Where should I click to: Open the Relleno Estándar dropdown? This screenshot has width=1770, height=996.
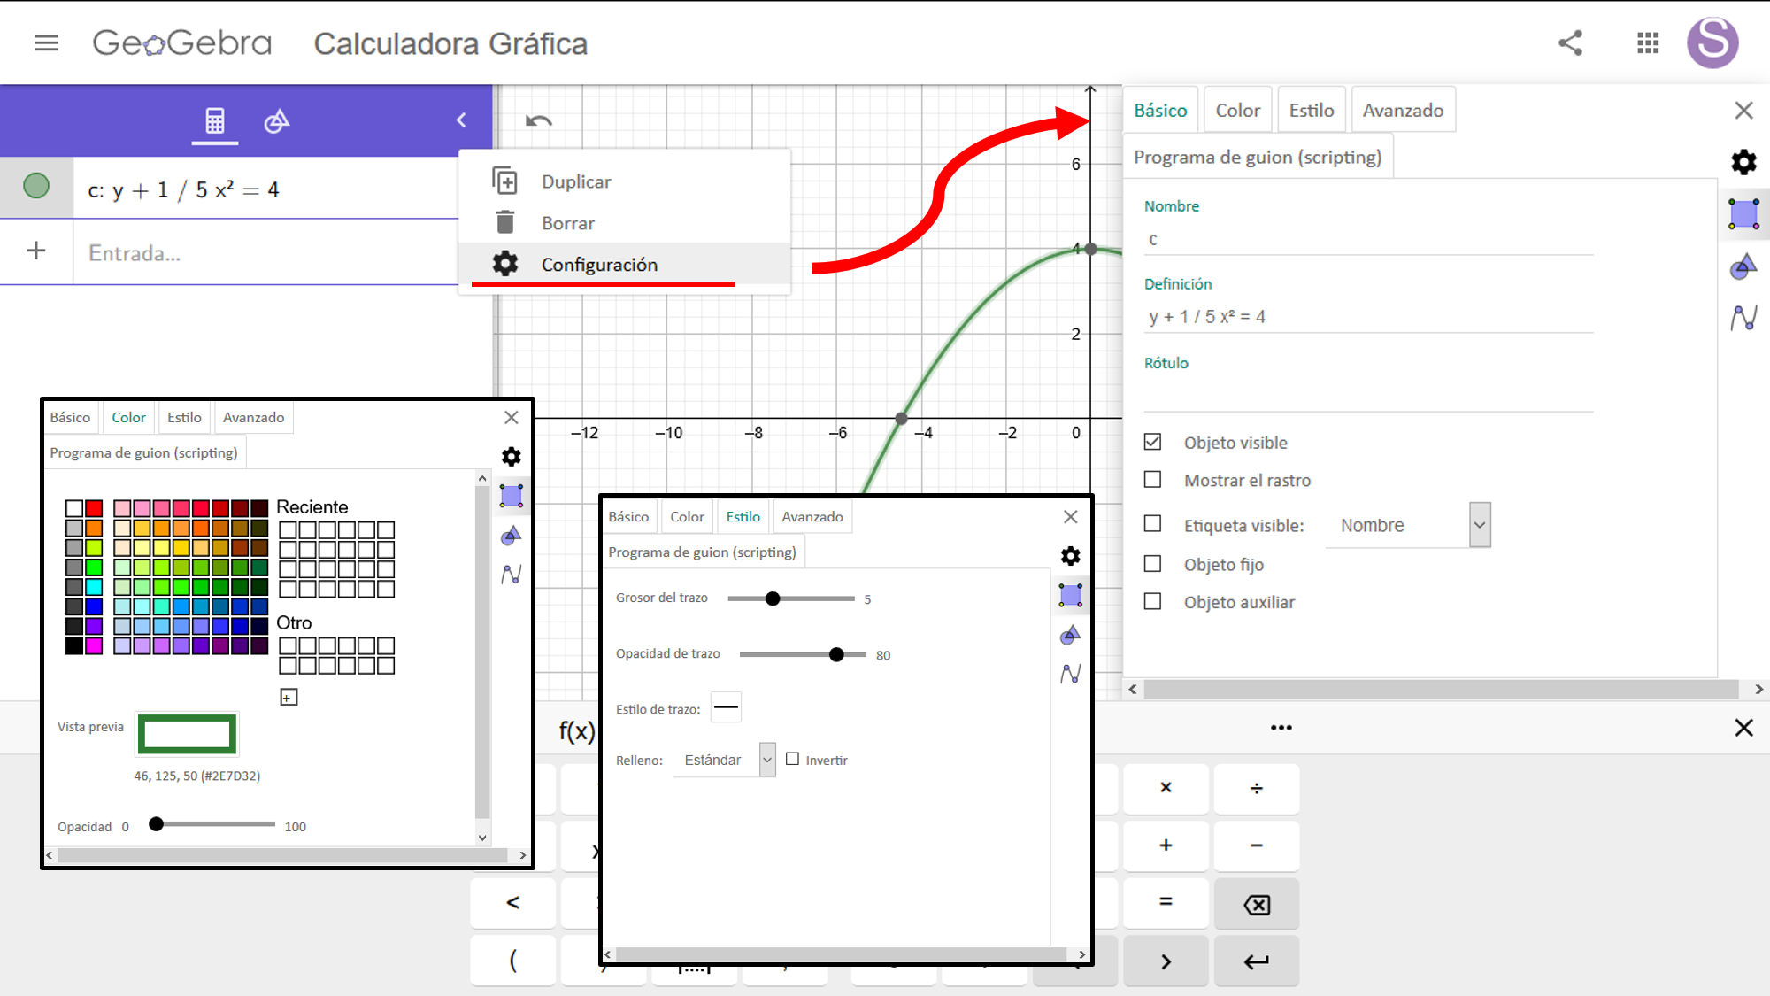tap(766, 760)
